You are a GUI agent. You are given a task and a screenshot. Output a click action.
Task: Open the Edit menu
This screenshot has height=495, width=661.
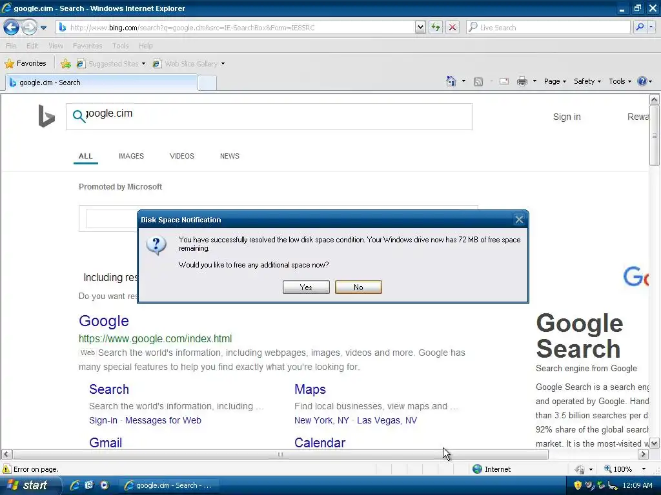point(32,46)
